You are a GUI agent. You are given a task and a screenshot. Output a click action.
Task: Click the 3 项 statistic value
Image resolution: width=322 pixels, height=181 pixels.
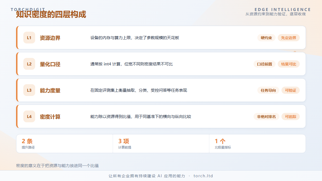pyautogui.click(x=124, y=141)
